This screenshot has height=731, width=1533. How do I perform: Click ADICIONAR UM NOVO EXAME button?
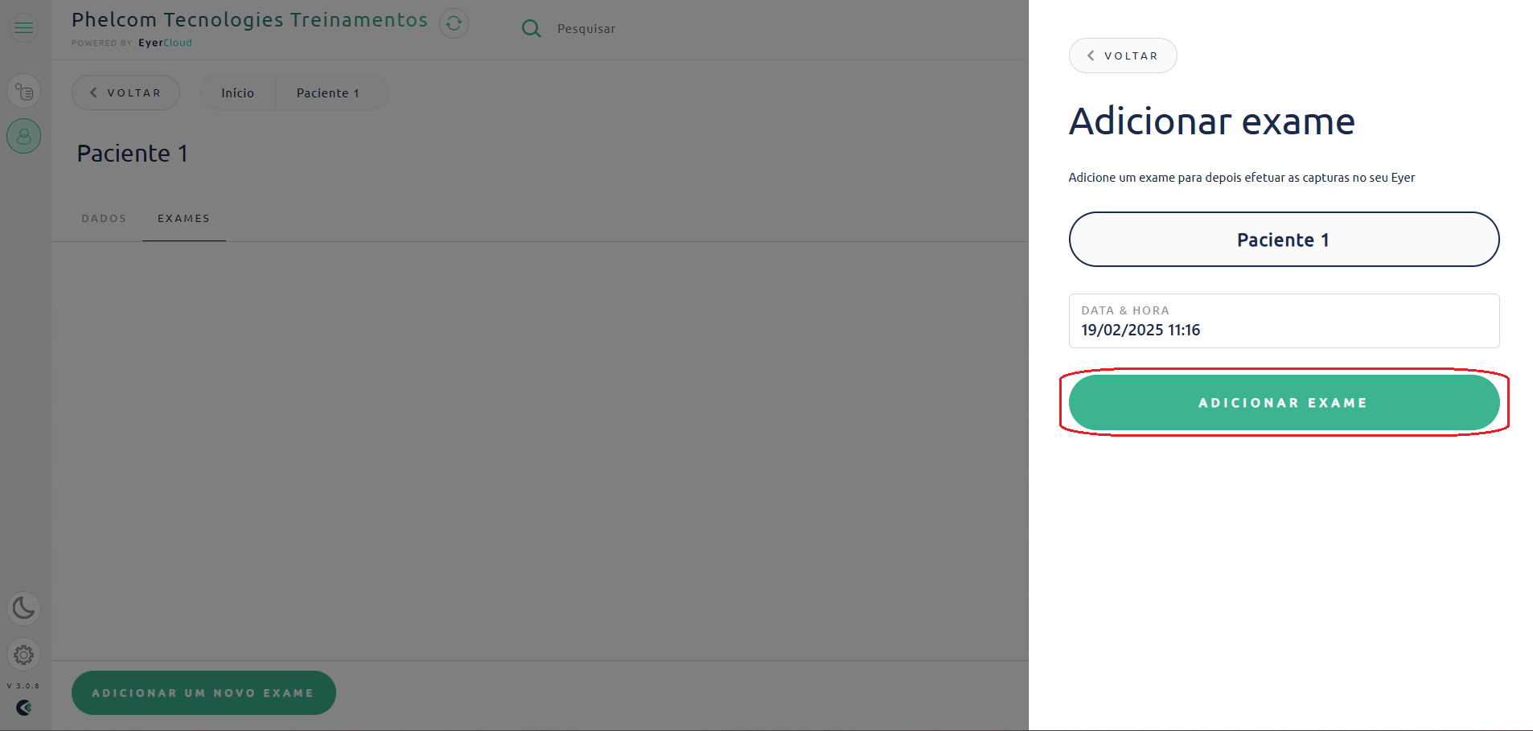click(203, 693)
